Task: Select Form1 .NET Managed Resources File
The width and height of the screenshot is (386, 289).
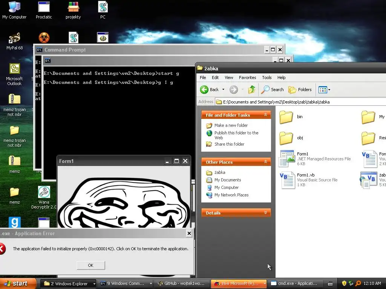Action: point(315,158)
